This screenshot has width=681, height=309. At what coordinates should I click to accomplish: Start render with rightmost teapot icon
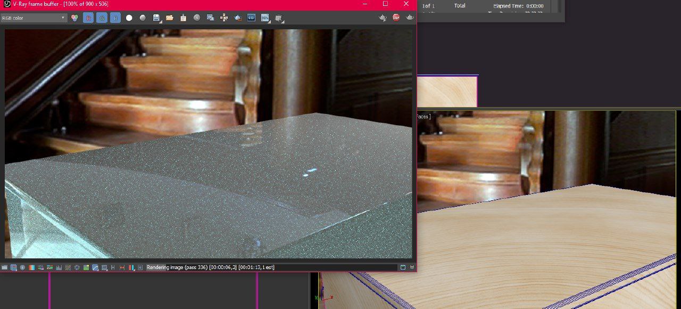pyautogui.click(x=410, y=18)
